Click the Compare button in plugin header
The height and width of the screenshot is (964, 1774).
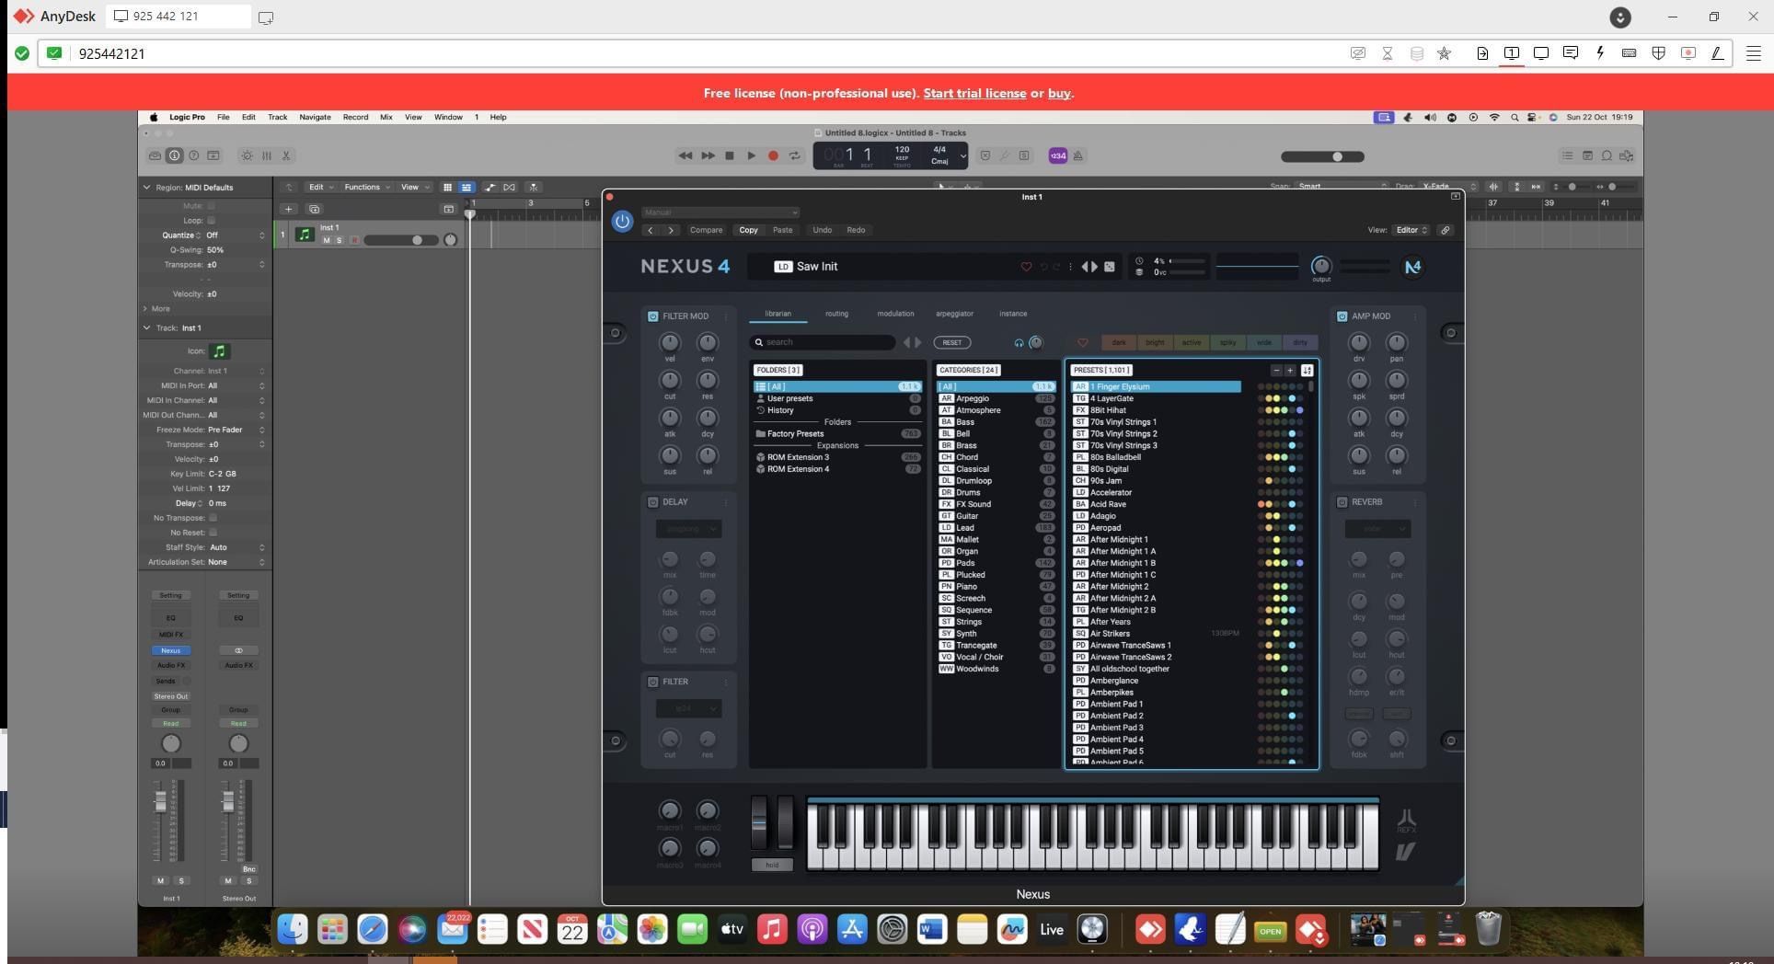[707, 230]
